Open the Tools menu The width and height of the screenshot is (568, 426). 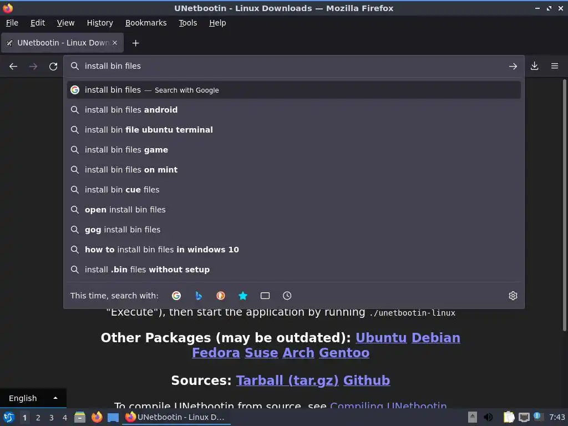(x=187, y=23)
